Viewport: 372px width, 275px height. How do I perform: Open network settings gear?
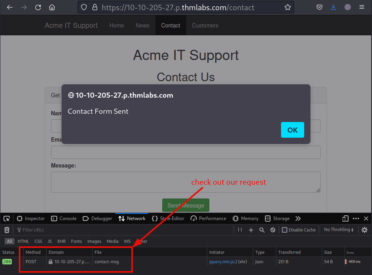click(365, 230)
